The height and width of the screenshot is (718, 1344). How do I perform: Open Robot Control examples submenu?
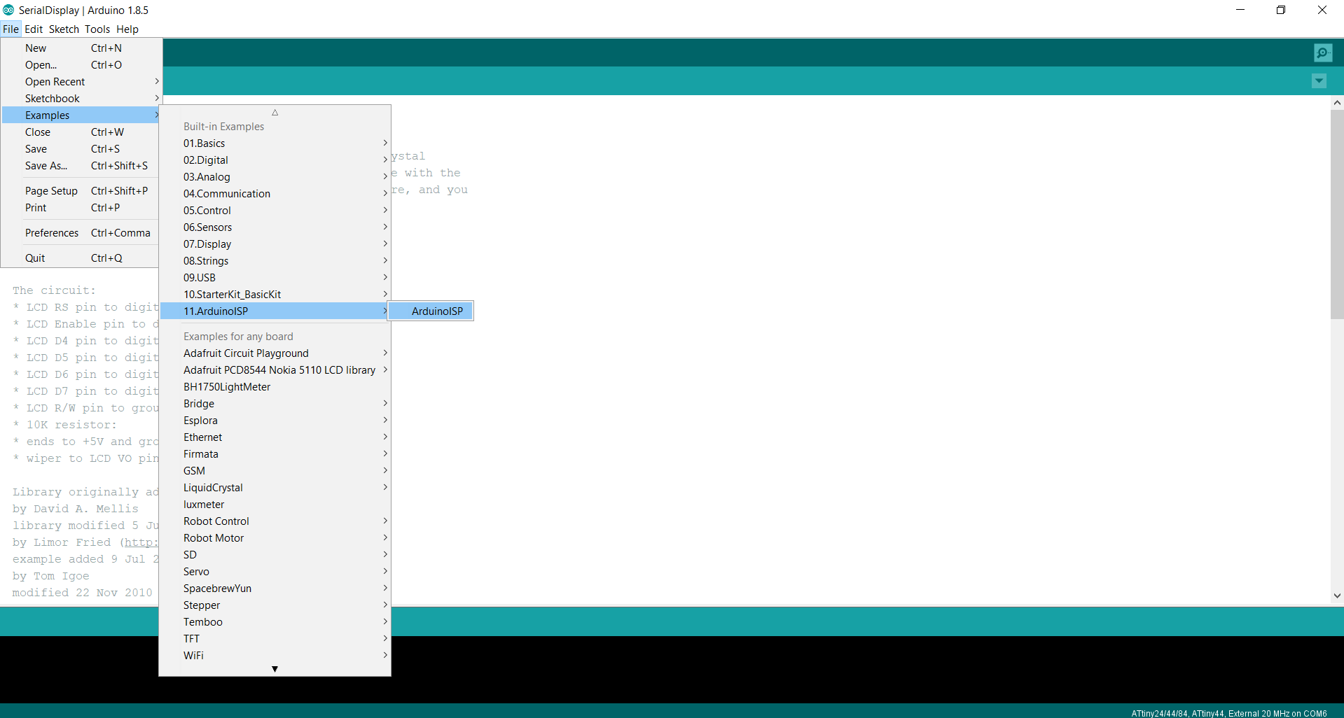275,521
